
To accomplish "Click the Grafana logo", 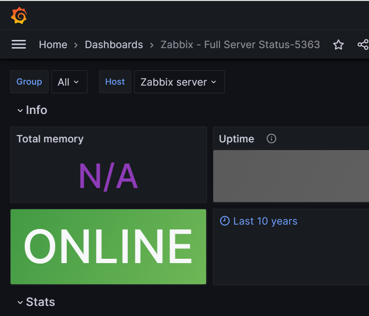I will (19, 15).
